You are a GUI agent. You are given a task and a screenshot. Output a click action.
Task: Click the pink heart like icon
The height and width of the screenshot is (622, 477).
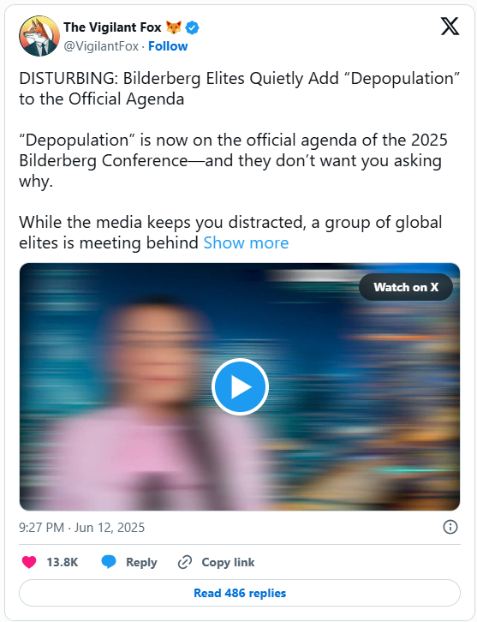pos(29,562)
